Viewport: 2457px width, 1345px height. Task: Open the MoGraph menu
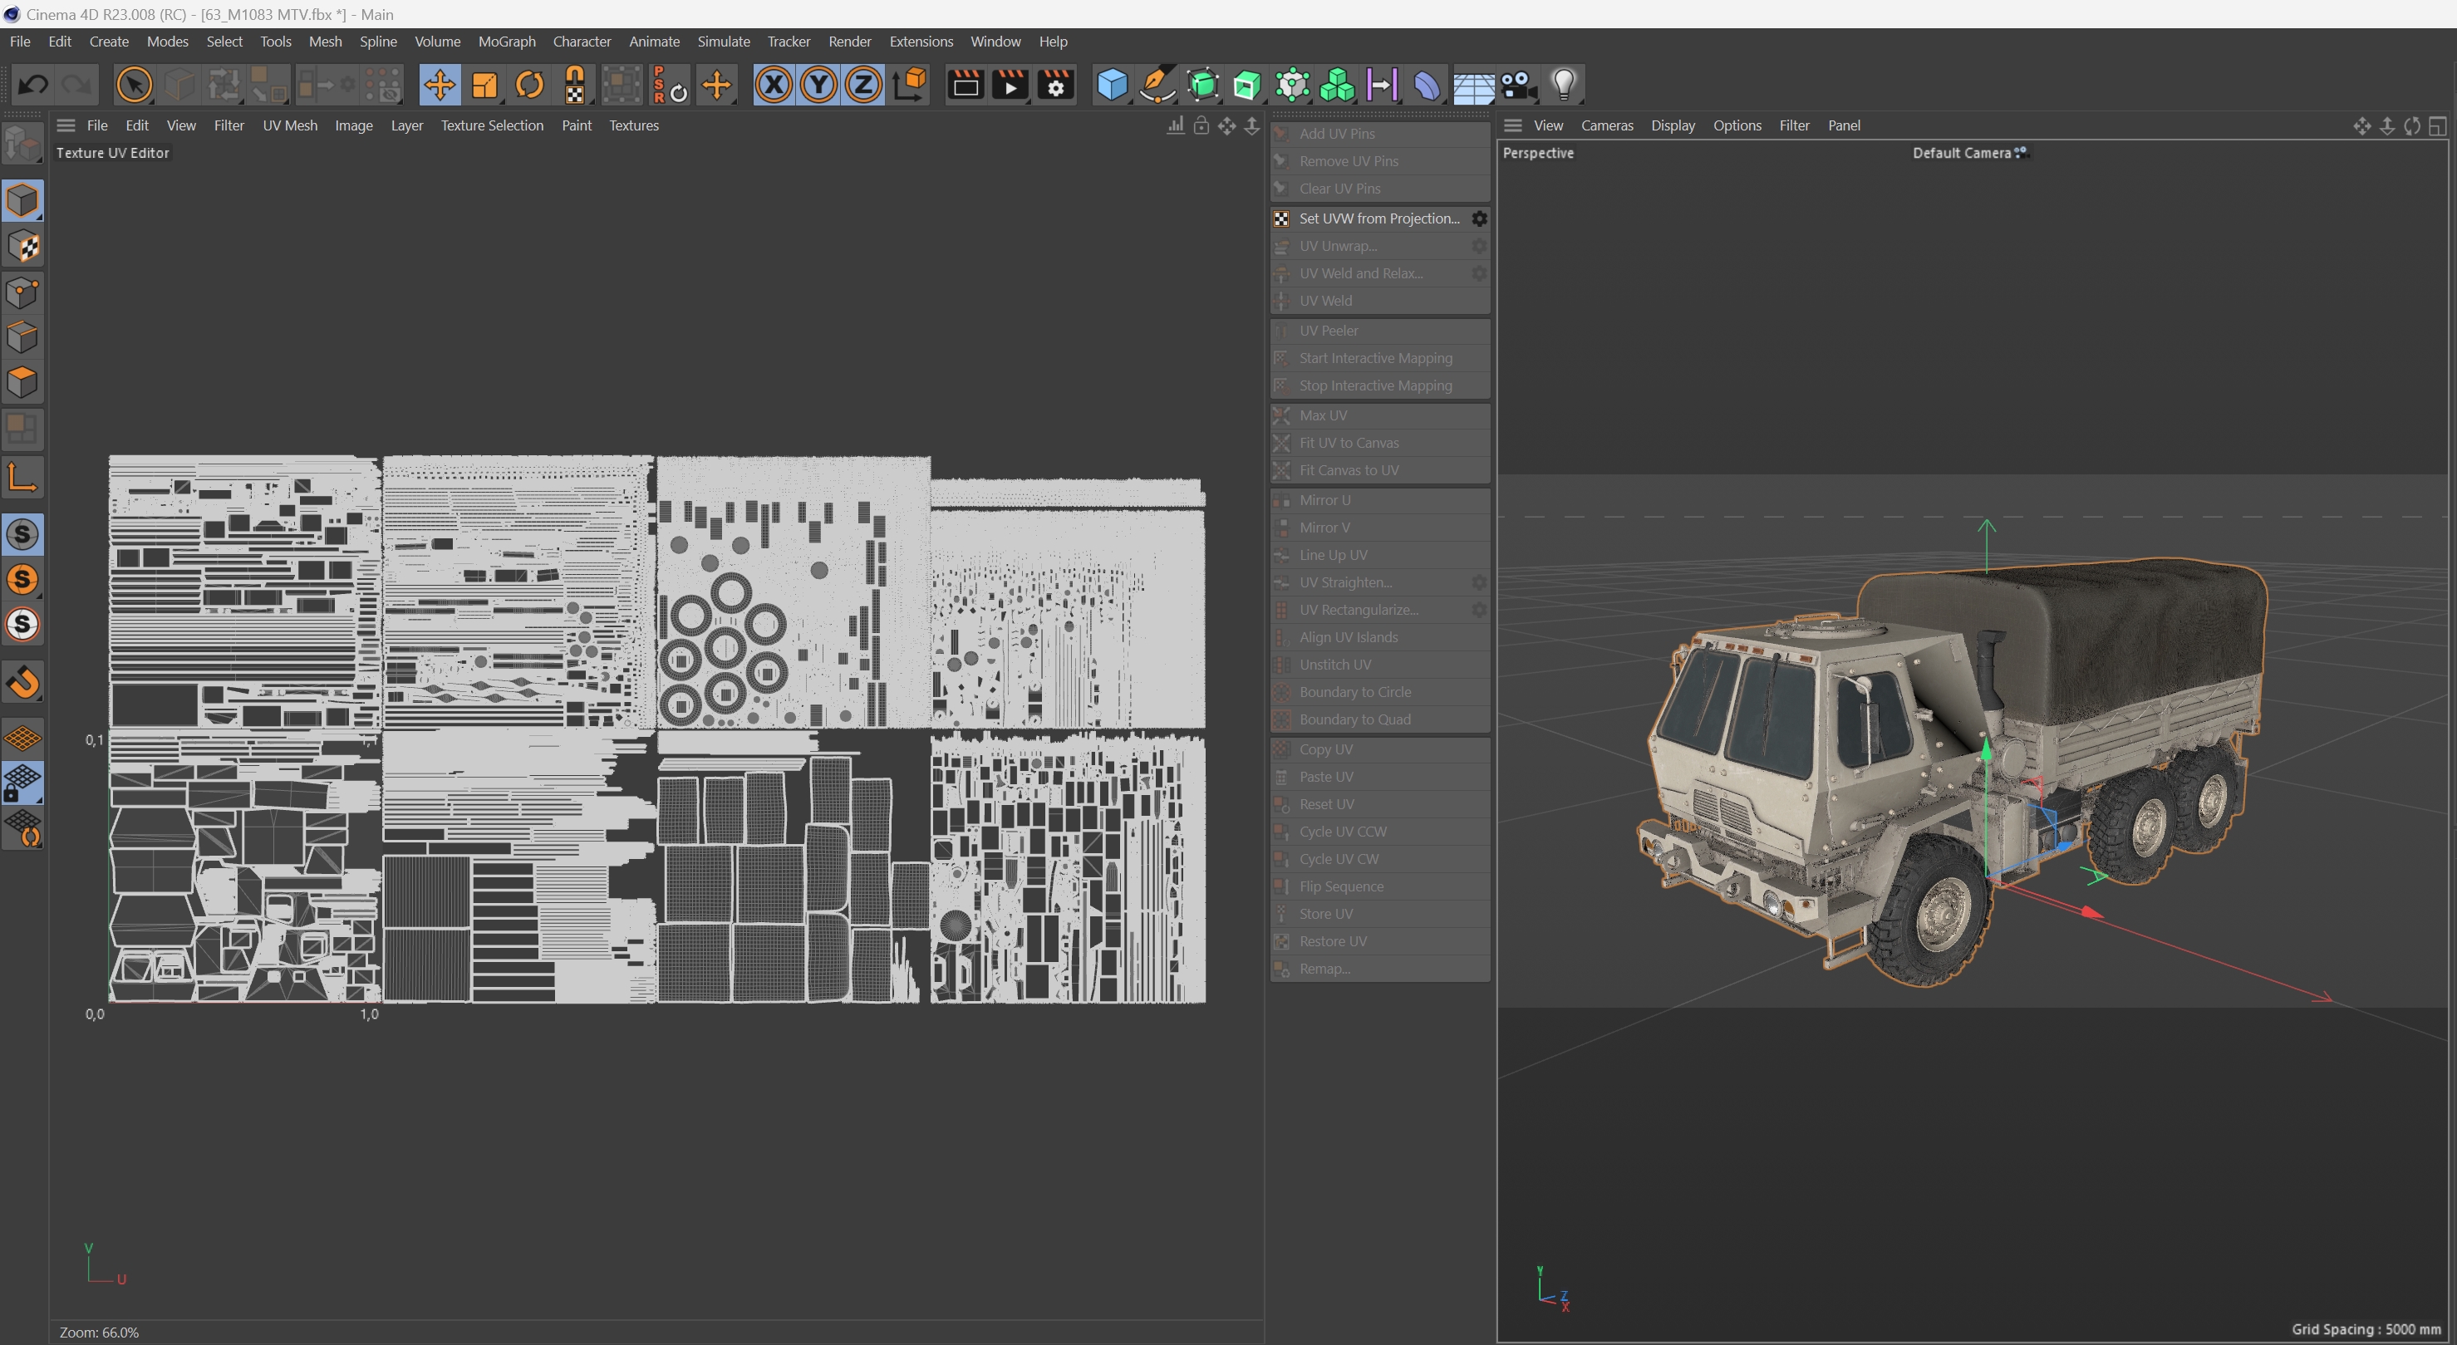coord(507,41)
